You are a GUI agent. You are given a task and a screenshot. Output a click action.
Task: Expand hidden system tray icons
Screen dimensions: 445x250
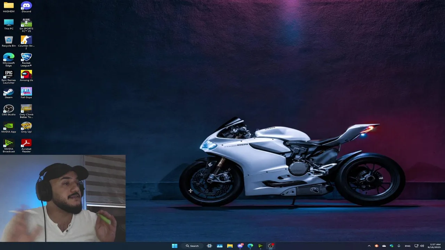pos(369,246)
